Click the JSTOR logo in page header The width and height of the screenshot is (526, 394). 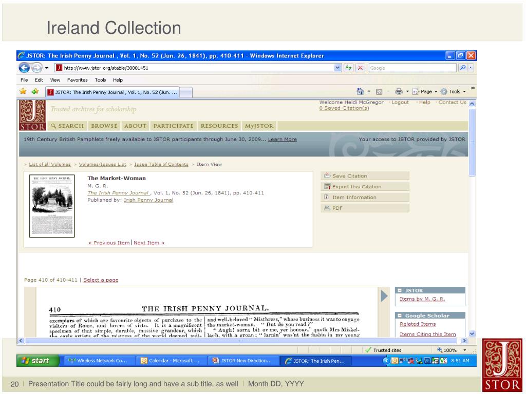(x=32, y=115)
